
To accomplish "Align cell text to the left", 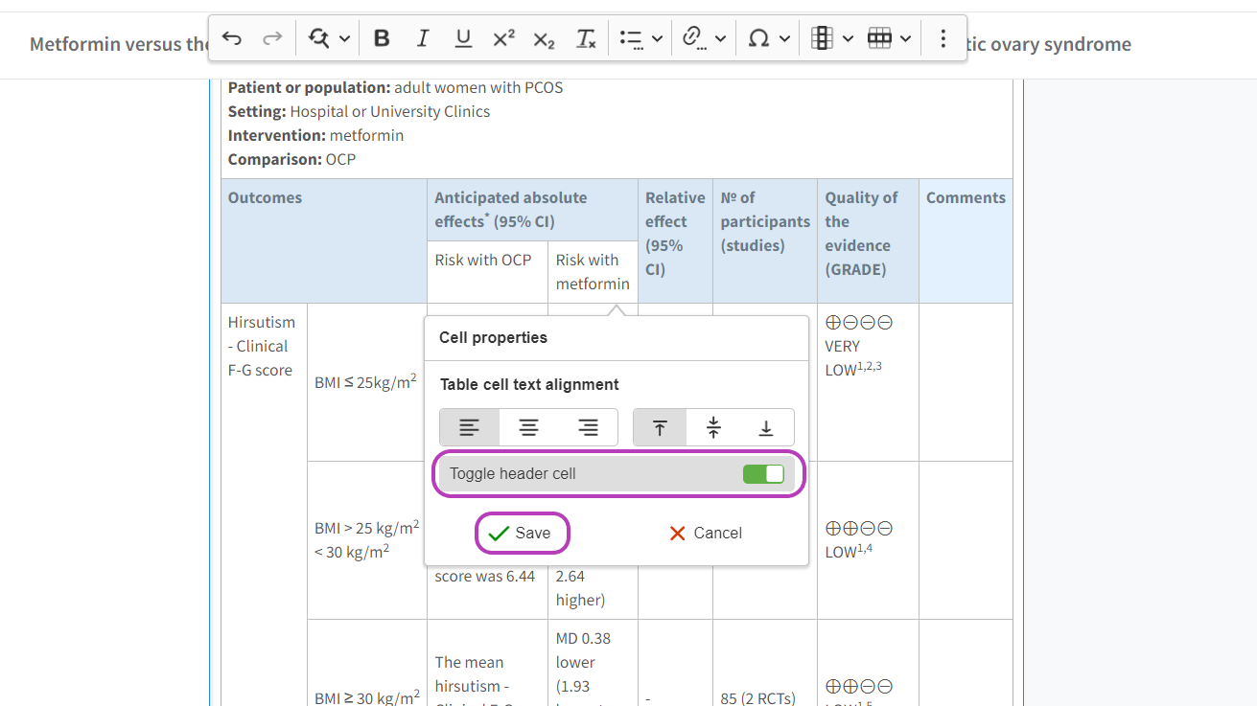I will click(x=469, y=427).
